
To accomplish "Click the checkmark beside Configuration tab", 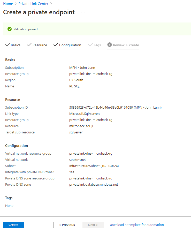I will tap(56, 45).
